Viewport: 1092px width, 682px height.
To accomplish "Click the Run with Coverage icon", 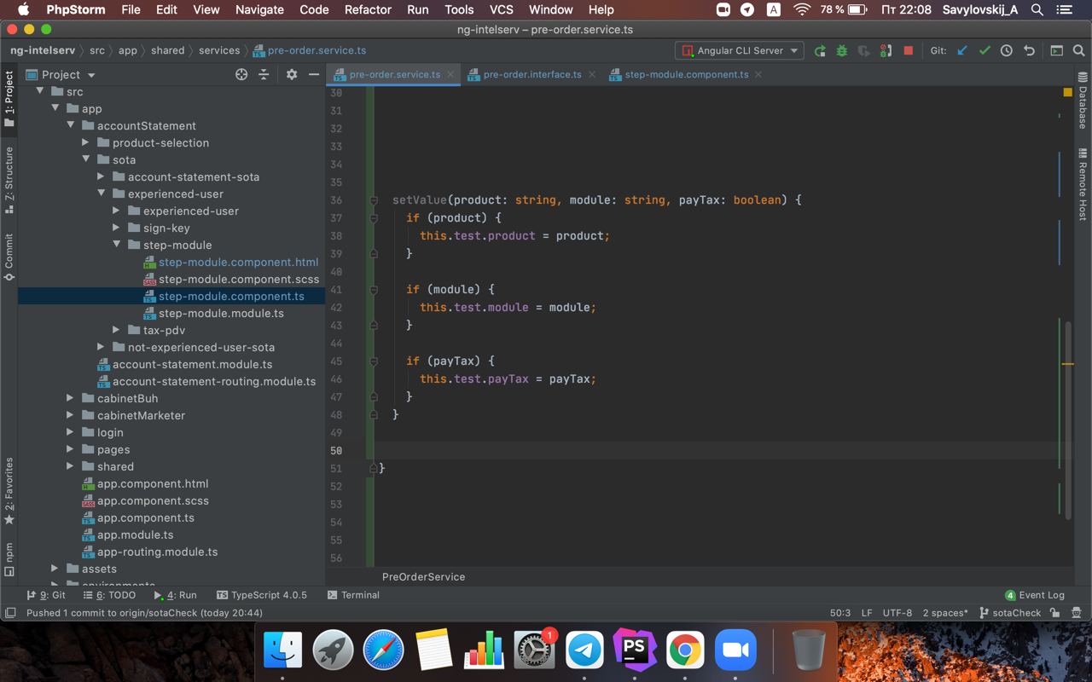I will [863, 50].
